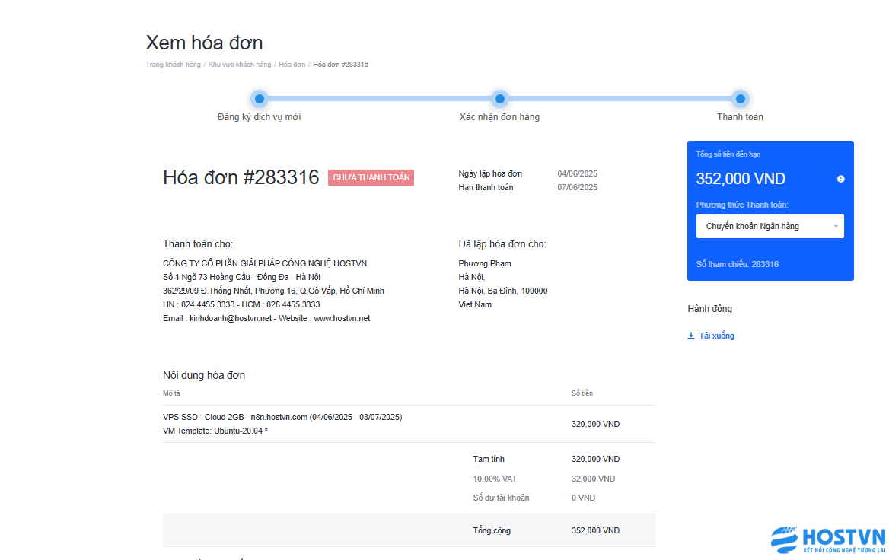Click the item price 320,000 VND
The image size is (889, 560).
pos(595,424)
